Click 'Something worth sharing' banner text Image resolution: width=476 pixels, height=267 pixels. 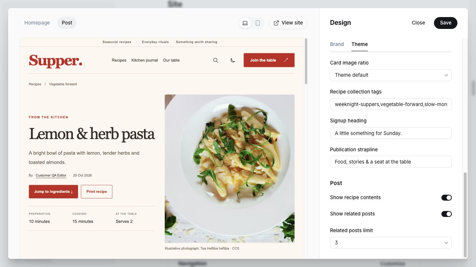[196, 42]
